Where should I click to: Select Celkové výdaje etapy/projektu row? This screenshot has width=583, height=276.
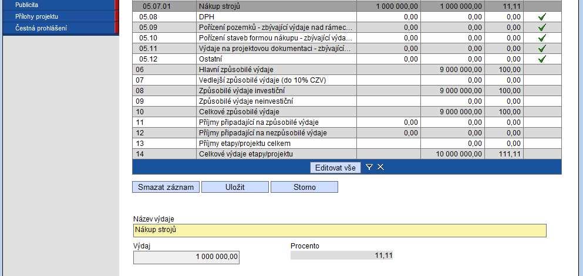347,154
